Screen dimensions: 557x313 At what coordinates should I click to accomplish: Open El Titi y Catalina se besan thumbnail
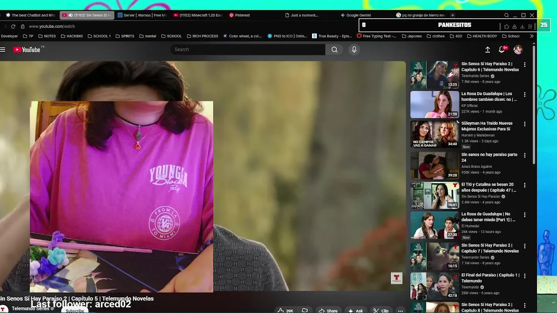click(x=435, y=195)
